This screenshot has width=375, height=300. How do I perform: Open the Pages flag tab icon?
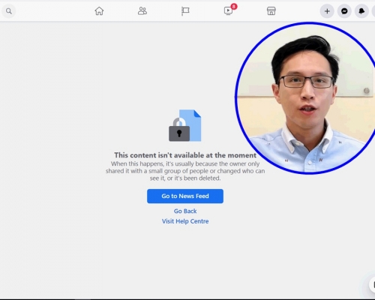point(185,11)
